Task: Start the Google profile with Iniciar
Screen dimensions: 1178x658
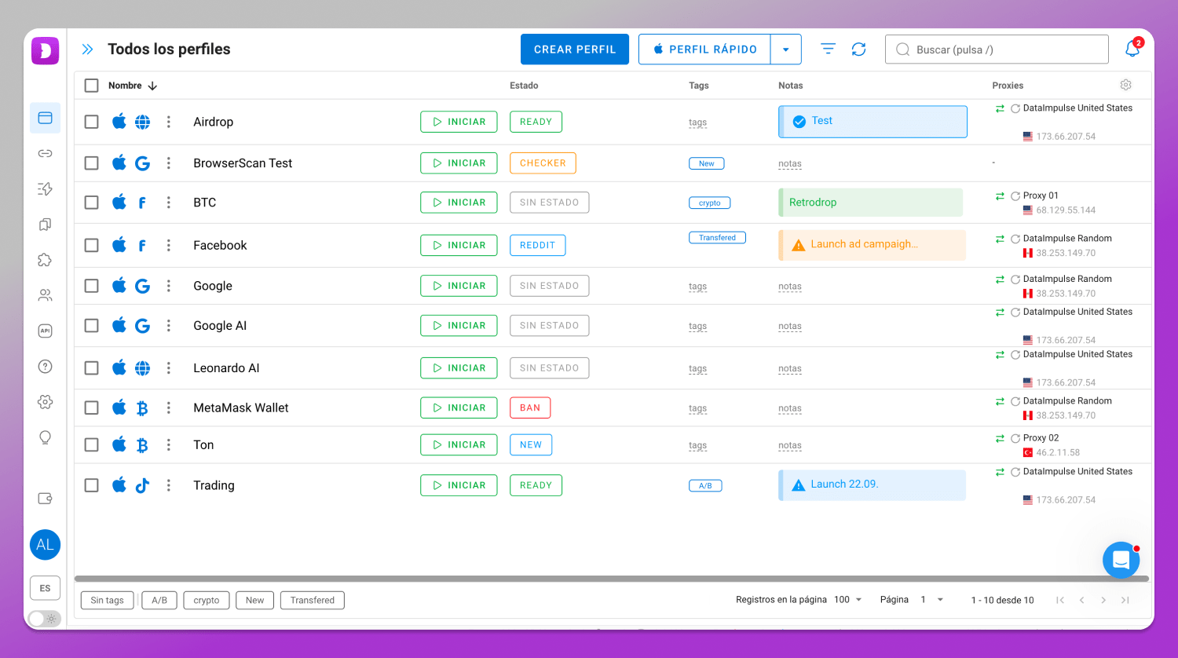Action: [459, 286]
